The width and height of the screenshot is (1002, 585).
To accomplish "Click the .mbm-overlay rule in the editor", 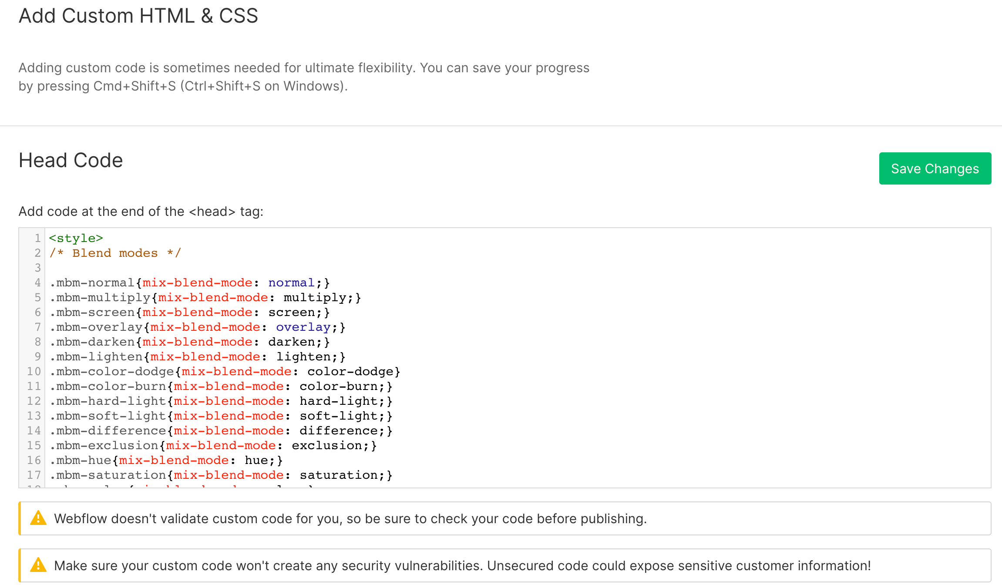I will coord(196,327).
